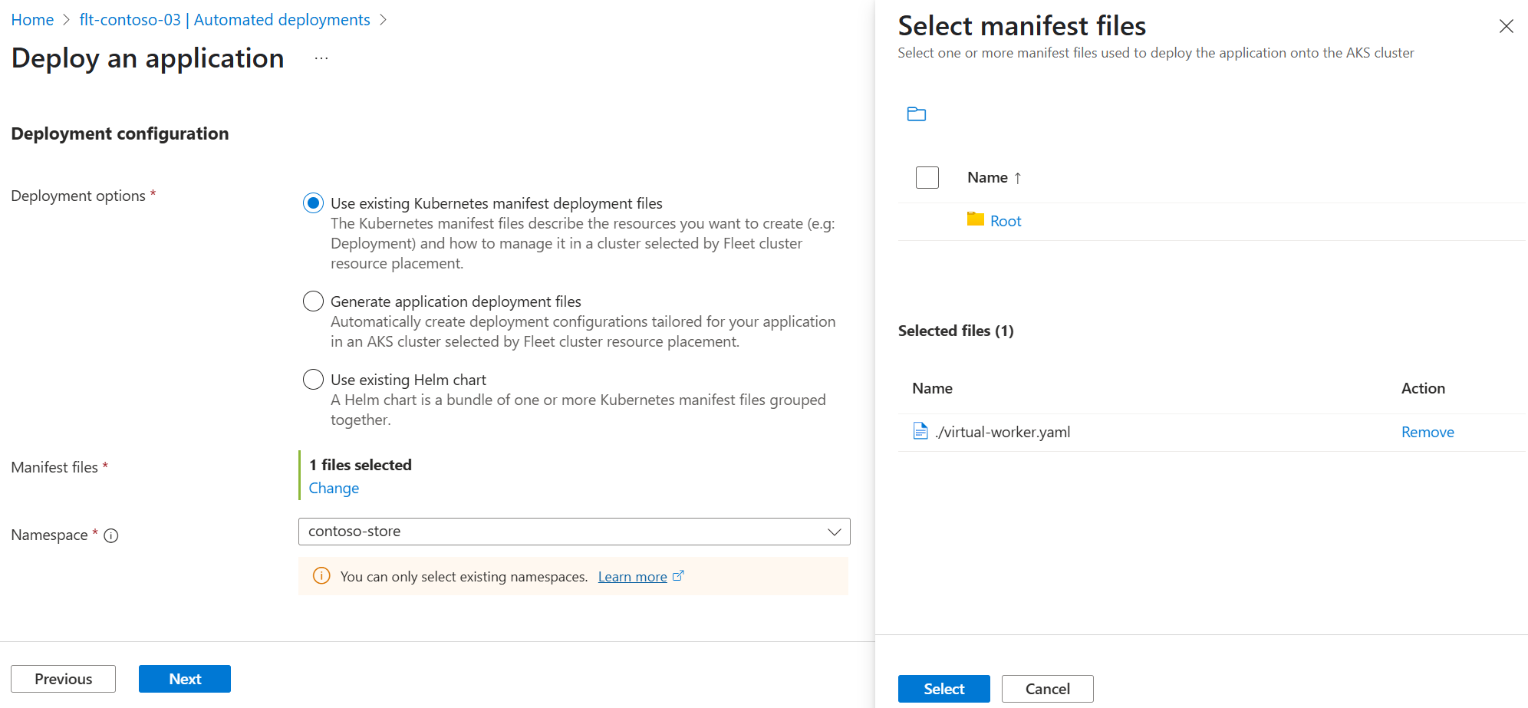
Task: Open flt-contoso-03 Automated deployments breadcrumb
Action: coord(224,20)
